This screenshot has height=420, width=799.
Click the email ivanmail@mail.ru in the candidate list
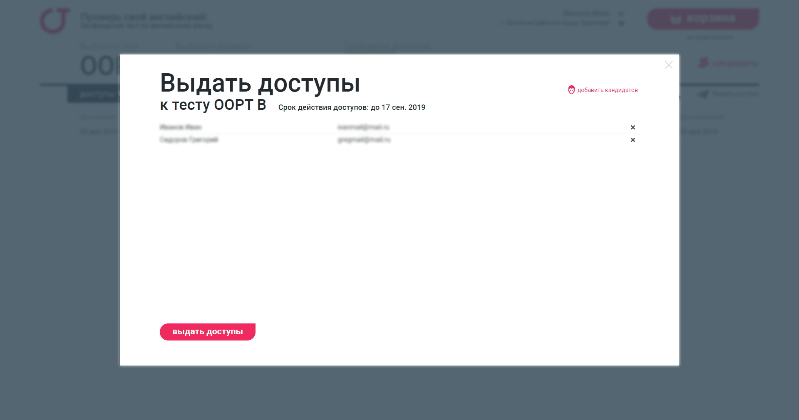[363, 127]
